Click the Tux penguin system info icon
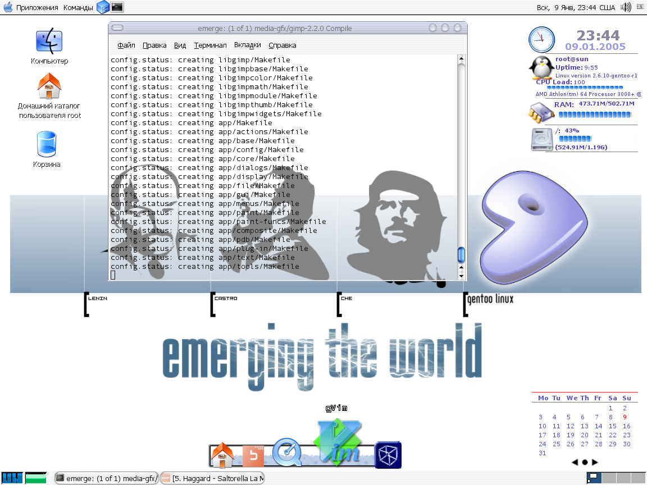This screenshot has height=485, width=647. pos(541,67)
